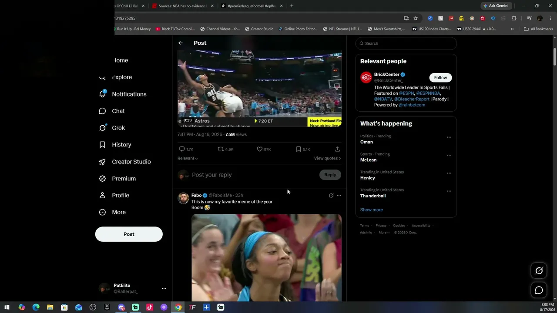Screen dimensions: 557x313
Task: Go back using the Post back arrow
Action: [x=181, y=43]
